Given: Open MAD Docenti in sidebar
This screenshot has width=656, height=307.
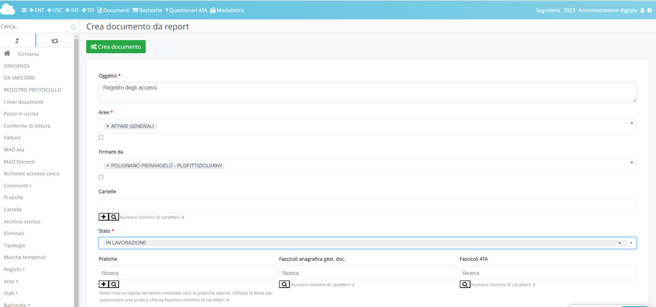Looking at the screenshot, I should tap(19, 162).
